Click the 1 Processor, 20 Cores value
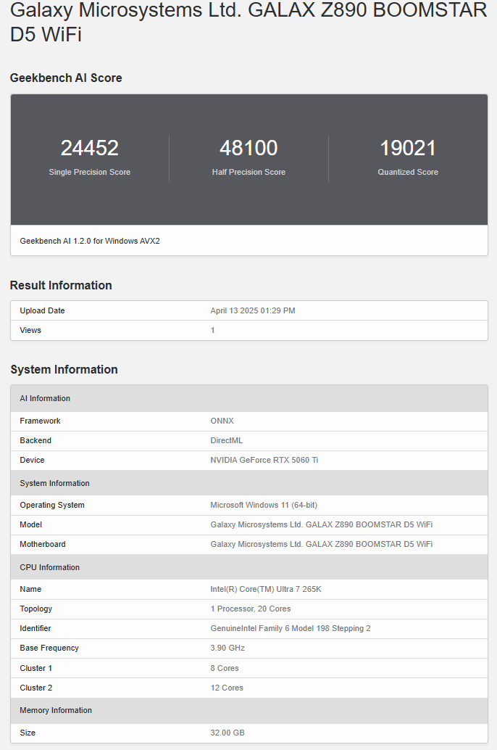 (251, 609)
